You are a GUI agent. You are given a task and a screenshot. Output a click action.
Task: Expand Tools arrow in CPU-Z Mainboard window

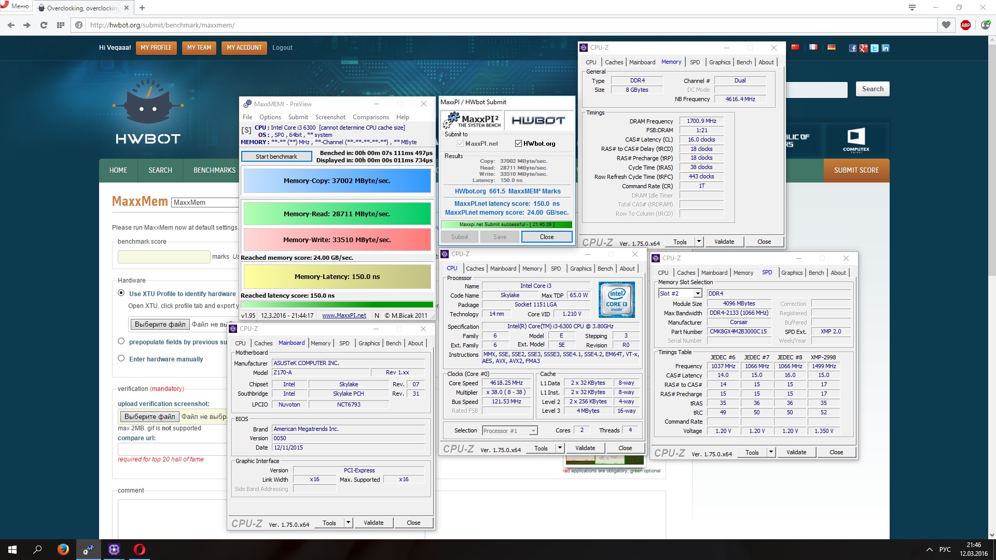click(x=348, y=523)
